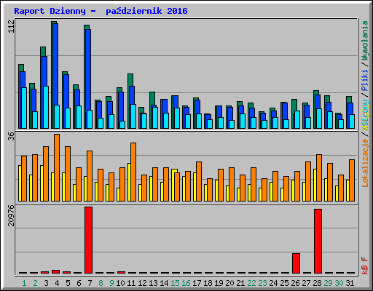Image resolution: width=373 pixels, height=291 pixels.
Task: Click x-axis day label 25
Action: pos(284,283)
